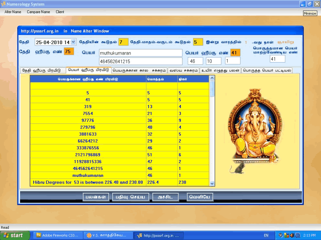Switch to உயிர் எழுத்து பலன் tab

pyautogui.click(x=220, y=70)
